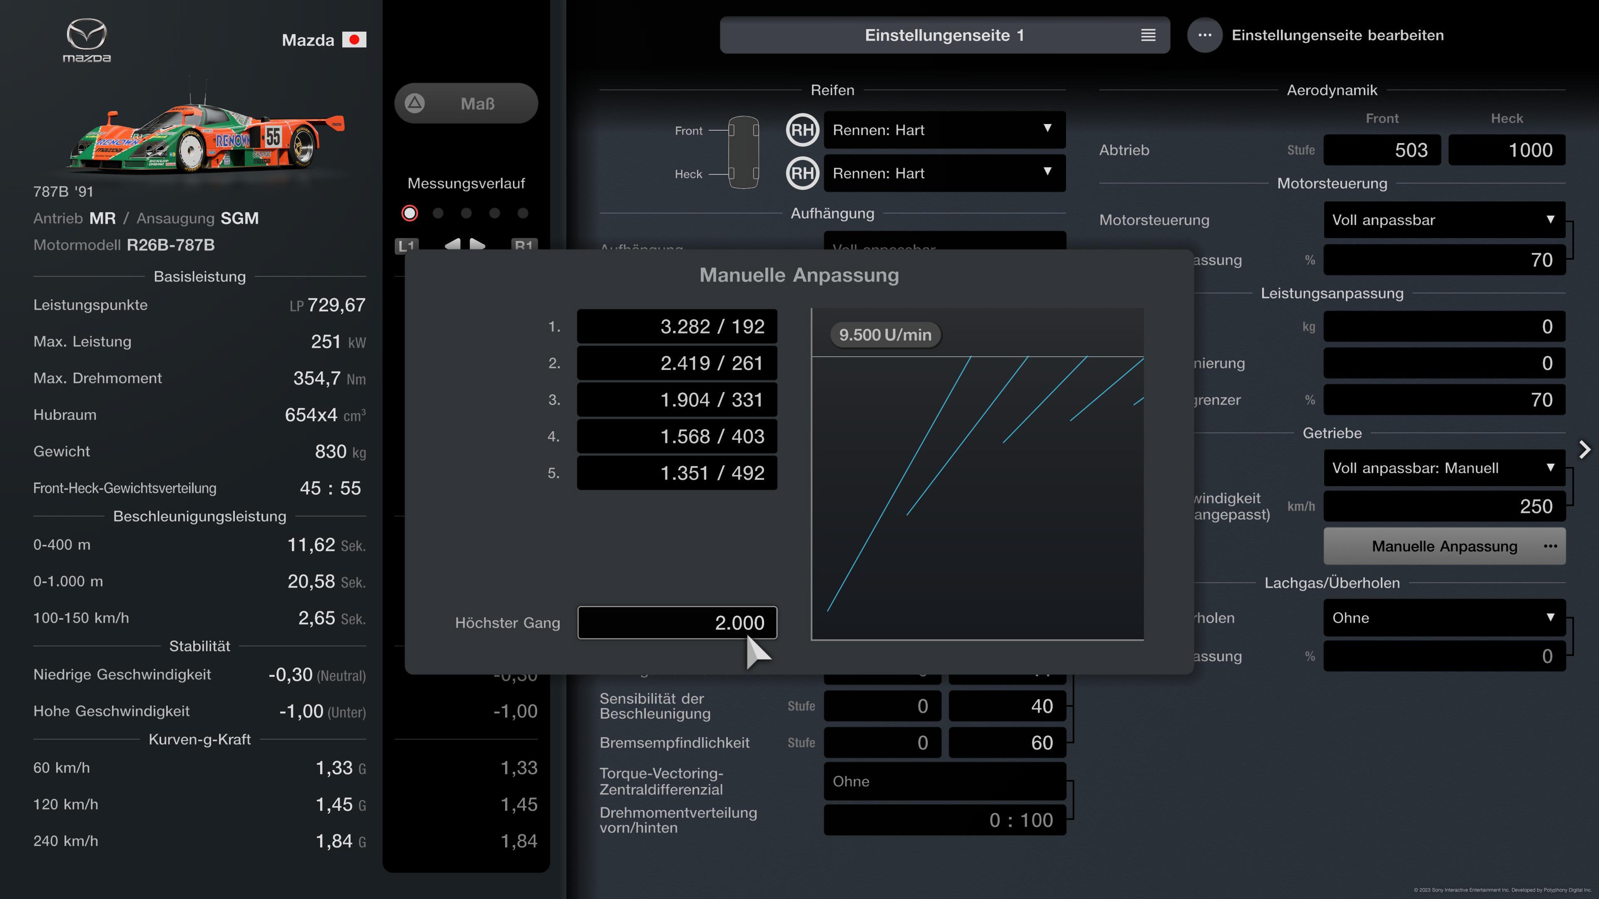Click the Japan flag icon
This screenshot has height=899, width=1599.
tap(354, 40)
